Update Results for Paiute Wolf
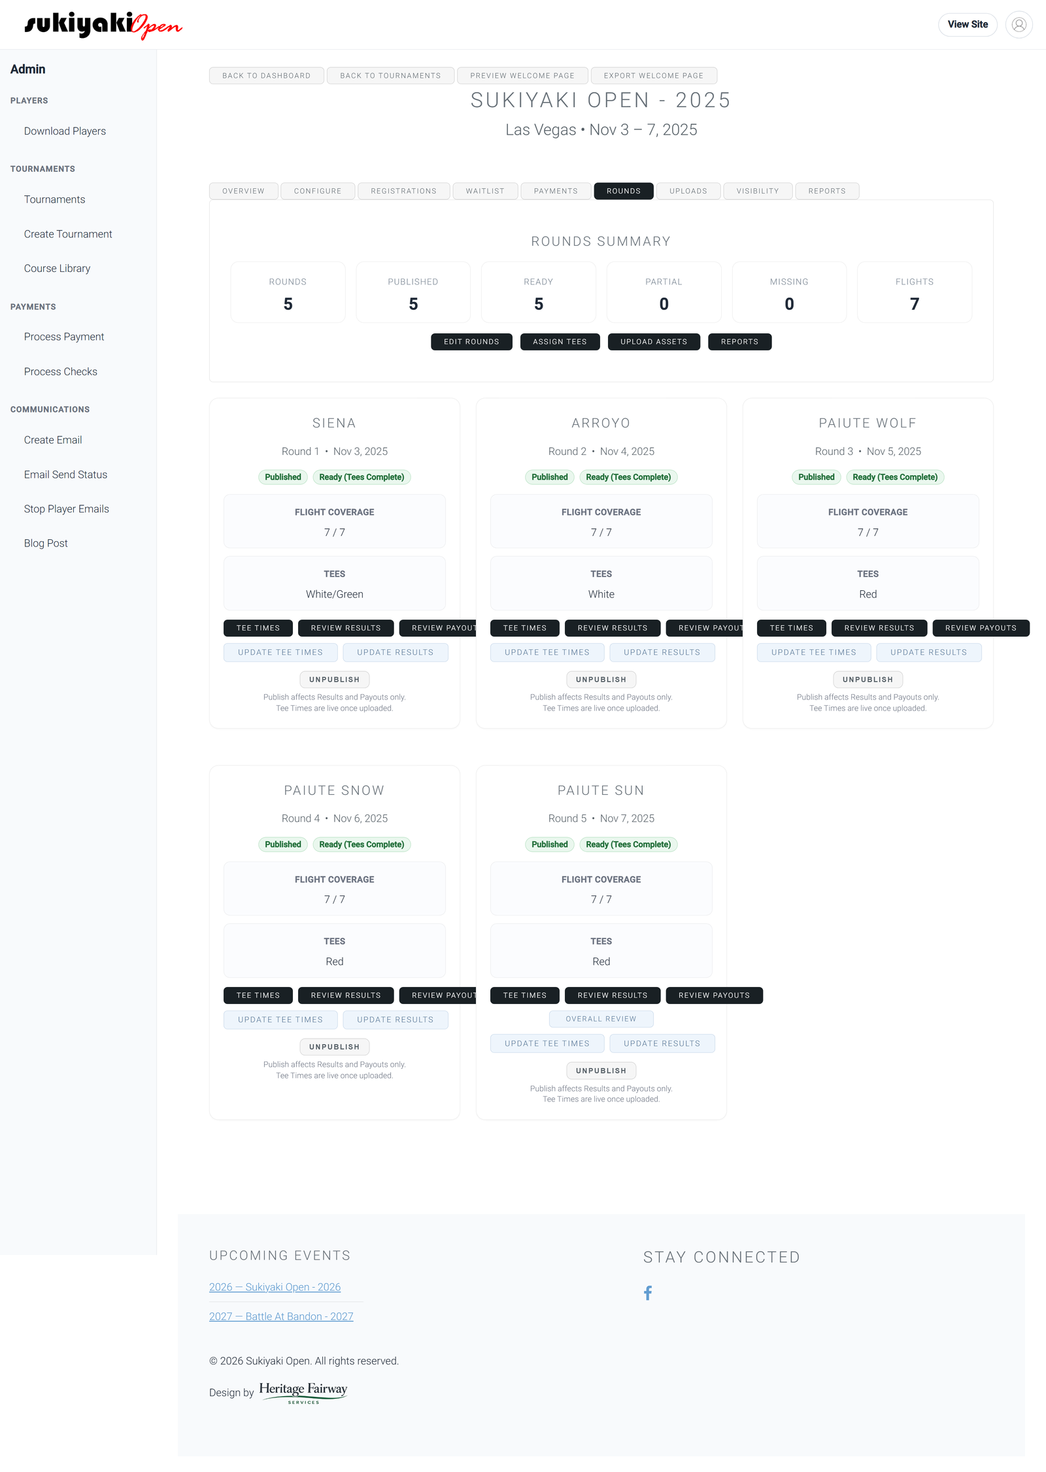This screenshot has width=1046, height=1472. click(929, 652)
